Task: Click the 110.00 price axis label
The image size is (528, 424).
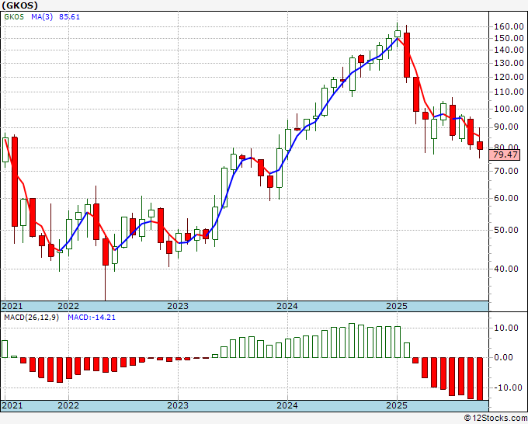Action: coord(509,92)
